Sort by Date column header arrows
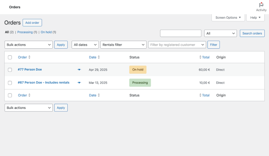This screenshot has height=156, width=269. tap(99, 57)
